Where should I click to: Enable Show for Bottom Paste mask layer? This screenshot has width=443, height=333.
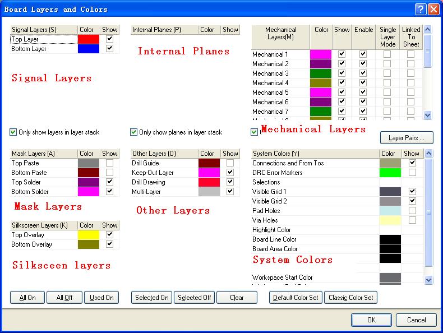109,173
